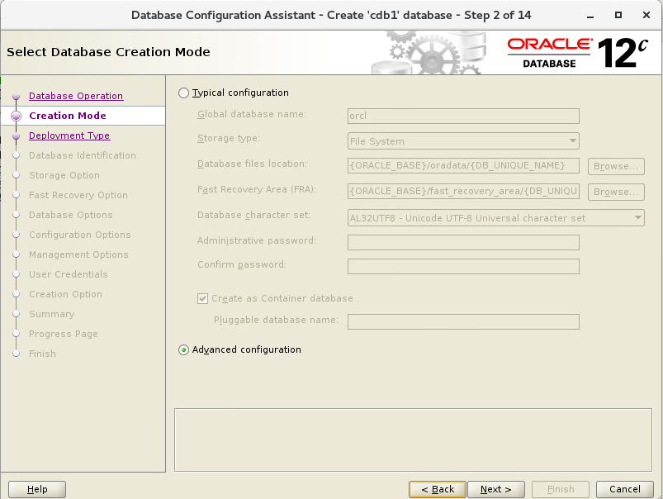Click the Database files location field
The width and height of the screenshot is (663, 499).
coord(463,165)
